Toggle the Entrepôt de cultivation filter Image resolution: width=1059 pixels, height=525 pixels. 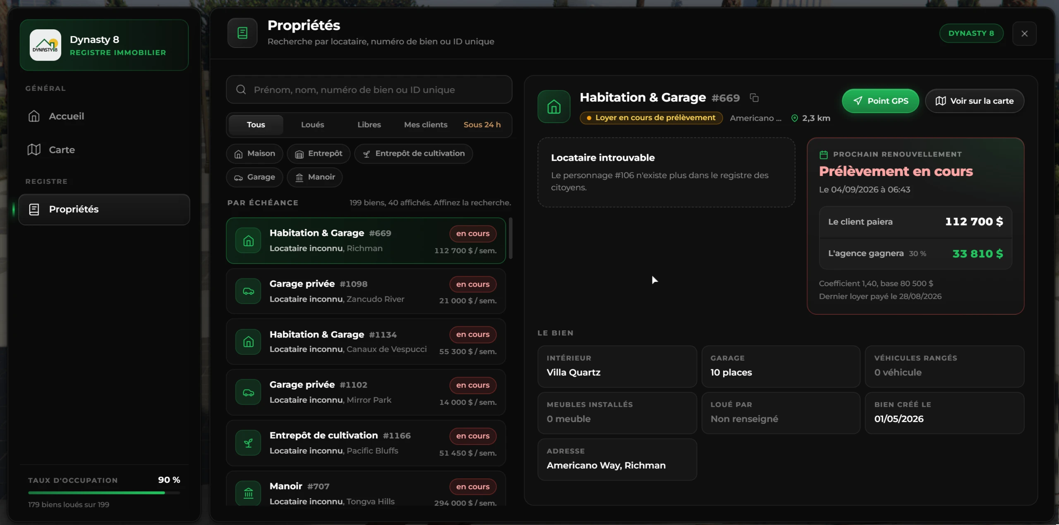coord(414,154)
